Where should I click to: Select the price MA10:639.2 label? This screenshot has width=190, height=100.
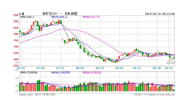coord(59,17)
